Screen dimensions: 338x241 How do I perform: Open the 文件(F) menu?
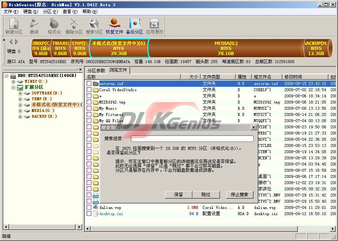tap(11, 12)
